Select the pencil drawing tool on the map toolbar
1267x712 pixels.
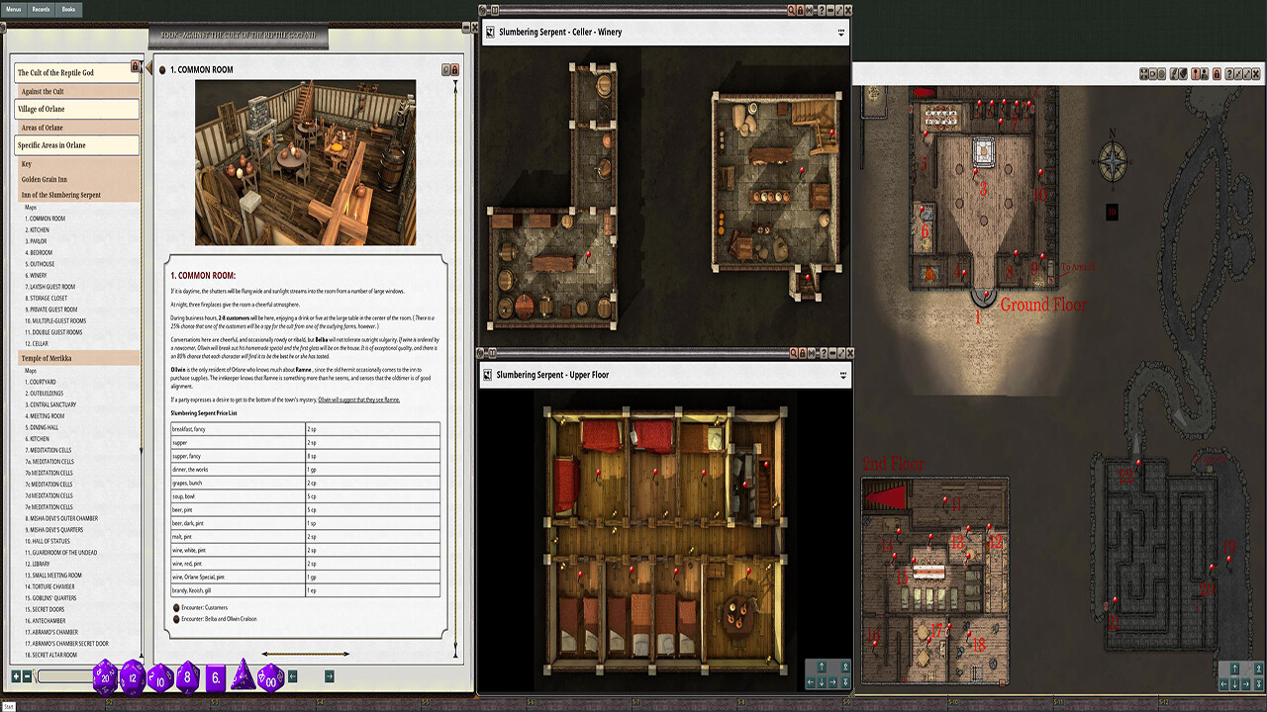point(1175,74)
